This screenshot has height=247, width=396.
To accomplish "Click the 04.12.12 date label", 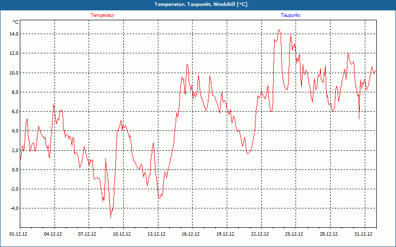I will coord(53,234).
